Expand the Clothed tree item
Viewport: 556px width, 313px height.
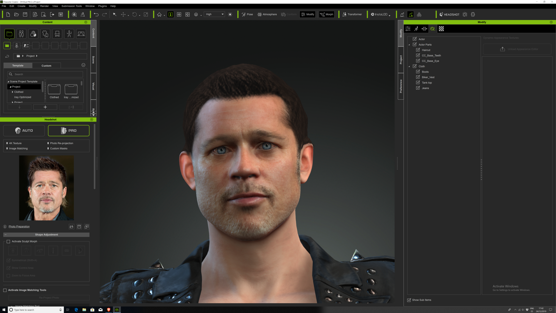[x=13, y=92]
